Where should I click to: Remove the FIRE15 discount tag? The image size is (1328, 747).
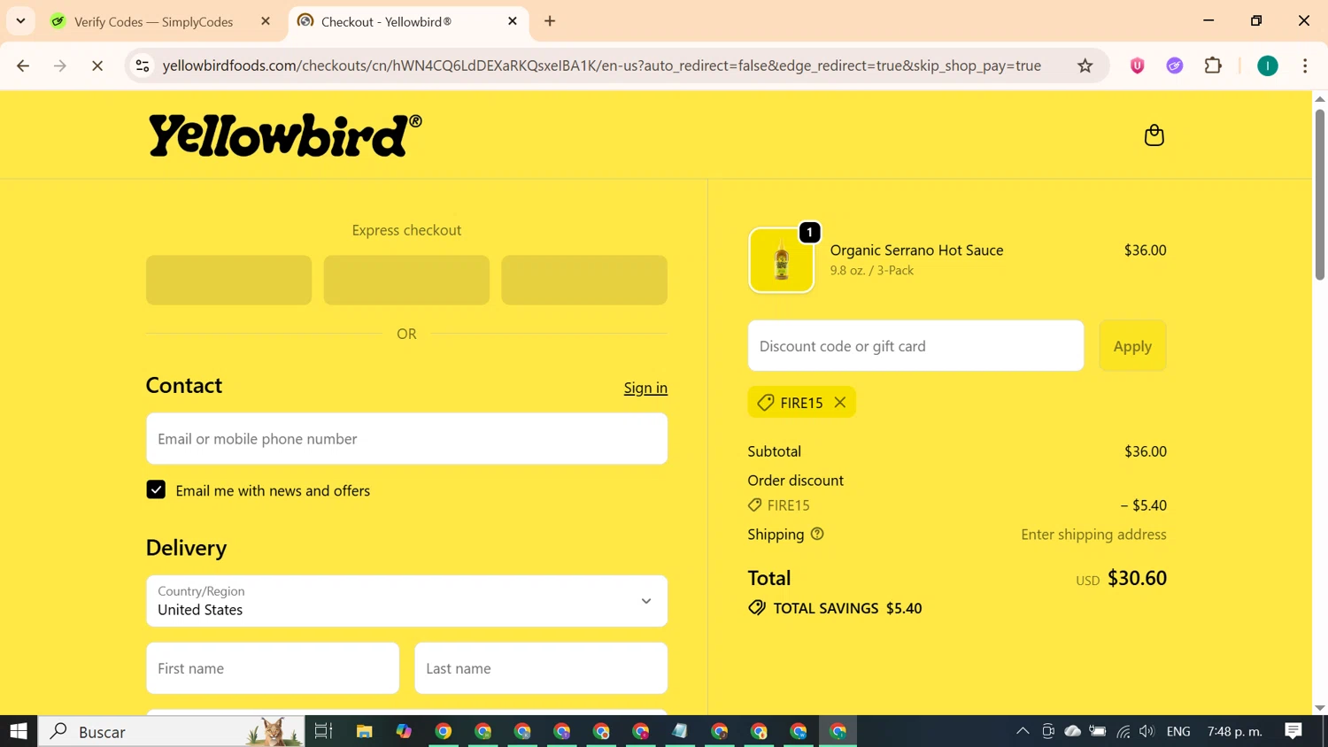(x=840, y=403)
